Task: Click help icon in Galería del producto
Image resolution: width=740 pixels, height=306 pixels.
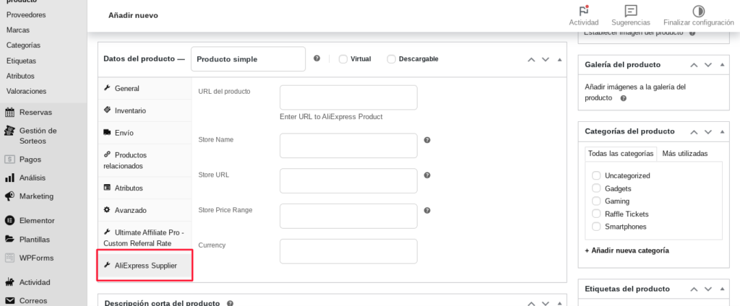Action: point(624,98)
